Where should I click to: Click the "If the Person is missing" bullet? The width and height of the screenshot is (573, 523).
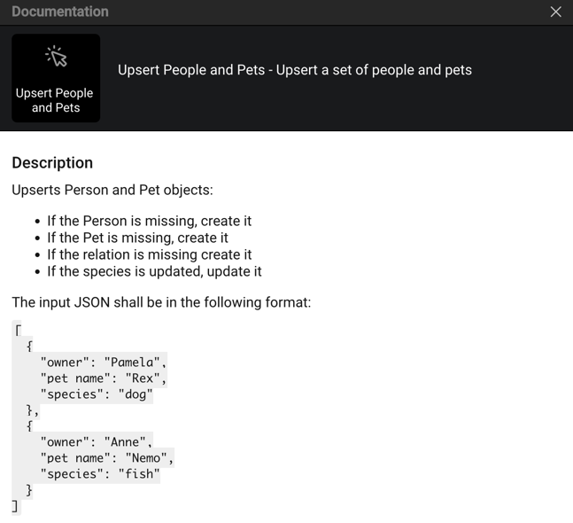(150, 221)
